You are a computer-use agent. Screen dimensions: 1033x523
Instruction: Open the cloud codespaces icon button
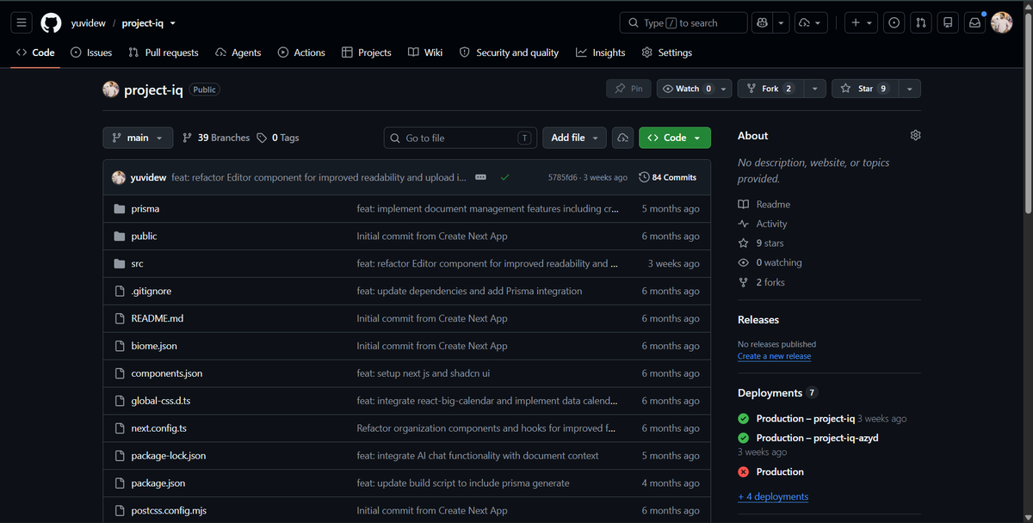[622, 138]
